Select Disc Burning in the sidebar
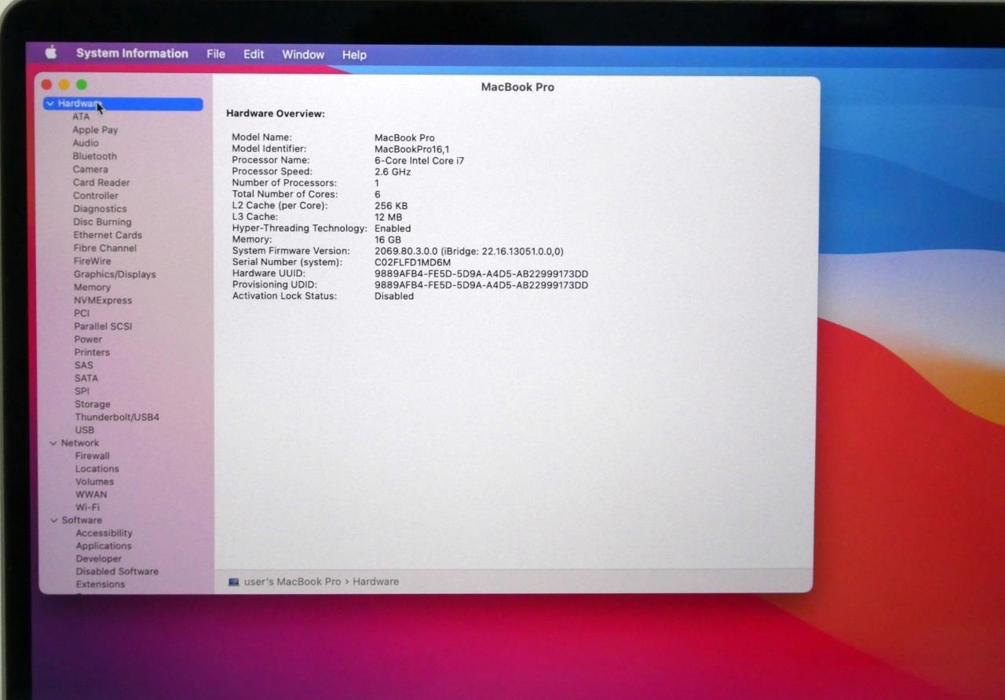The width and height of the screenshot is (1005, 700). click(102, 222)
